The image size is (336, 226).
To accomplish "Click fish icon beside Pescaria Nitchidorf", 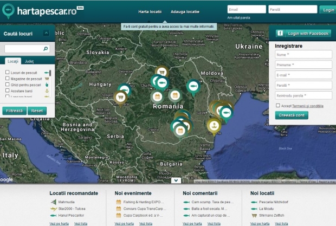I will click(x=254, y=202).
